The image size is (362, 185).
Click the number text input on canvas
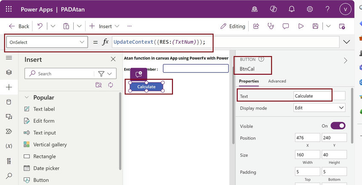point(196,68)
